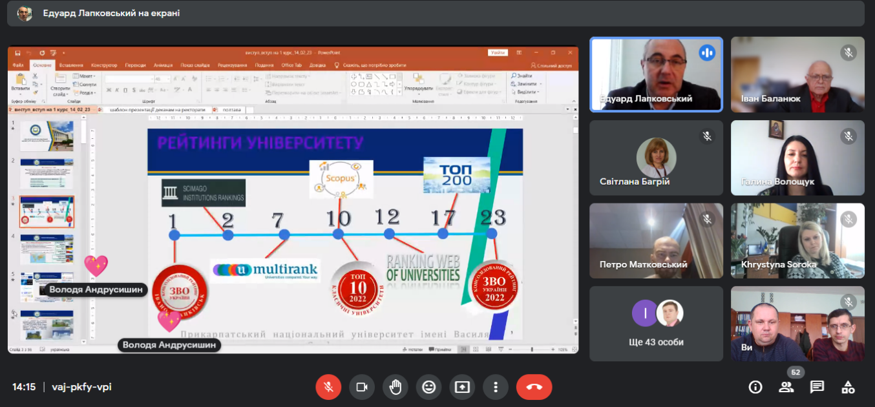The width and height of the screenshot is (875, 407).
Task: Open the Вставлення ribbon tab in PowerPoint
Action: [x=70, y=65]
